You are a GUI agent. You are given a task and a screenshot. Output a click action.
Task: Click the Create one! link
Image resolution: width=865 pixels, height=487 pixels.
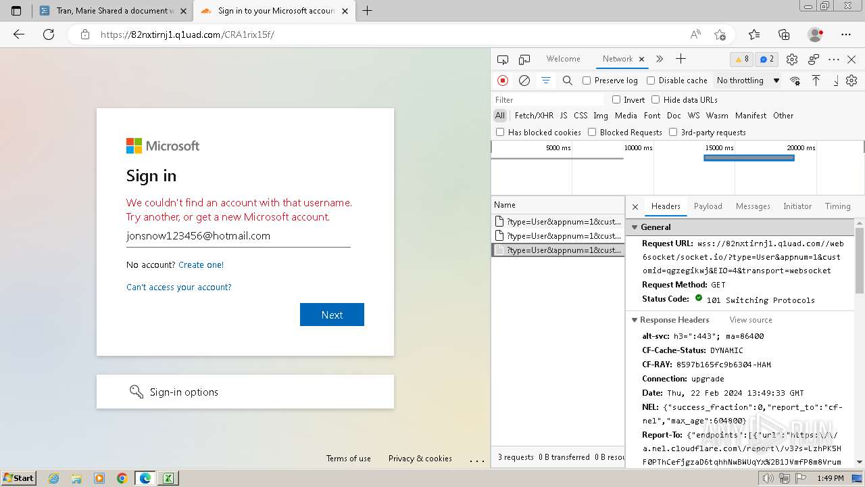pos(201,264)
